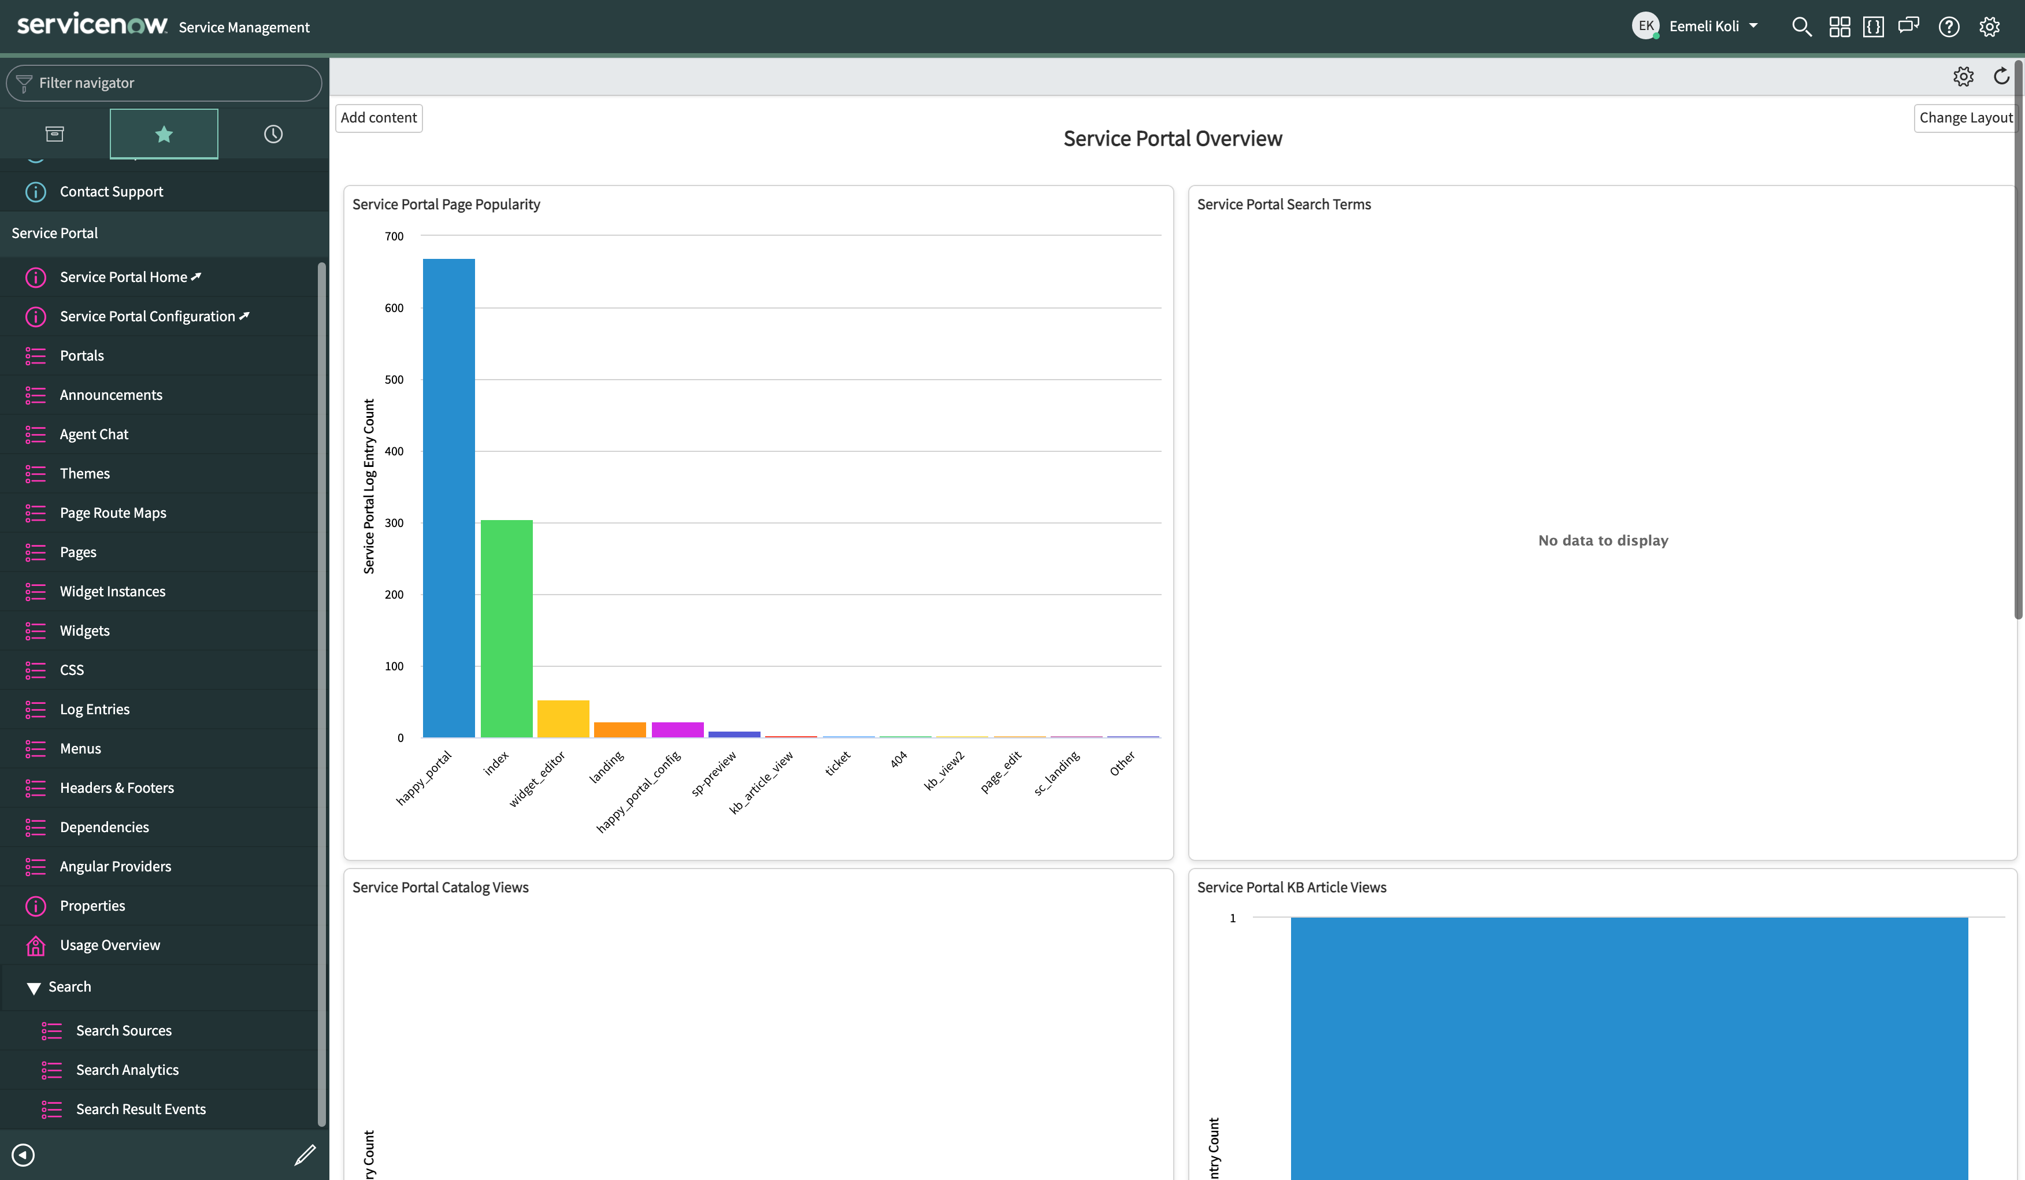Open the application scope picker grid icon

pos(1839,27)
